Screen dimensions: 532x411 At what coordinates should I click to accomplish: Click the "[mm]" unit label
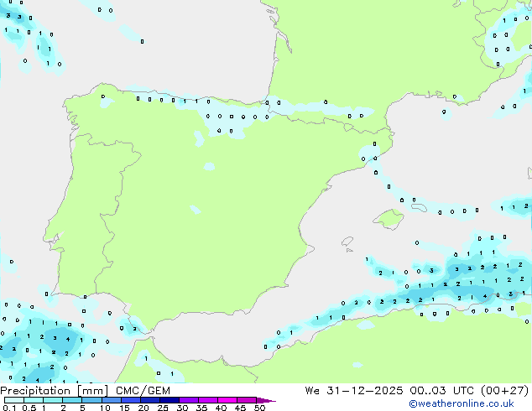(93, 391)
